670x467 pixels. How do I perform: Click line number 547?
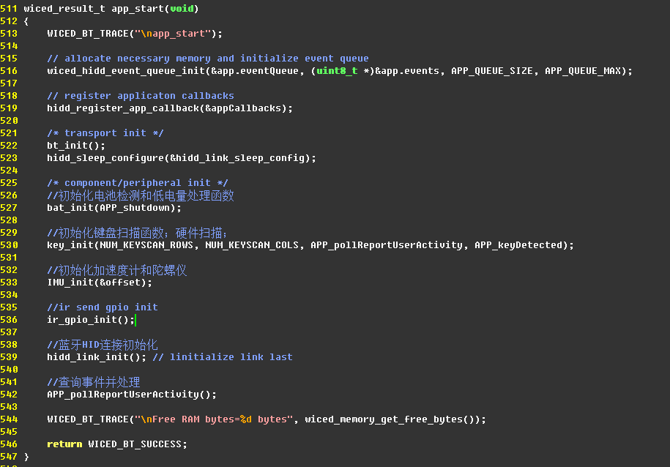tap(9, 457)
